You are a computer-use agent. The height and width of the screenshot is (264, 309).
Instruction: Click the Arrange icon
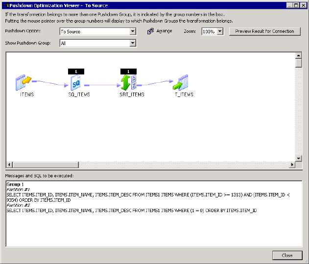pos(150,31)
